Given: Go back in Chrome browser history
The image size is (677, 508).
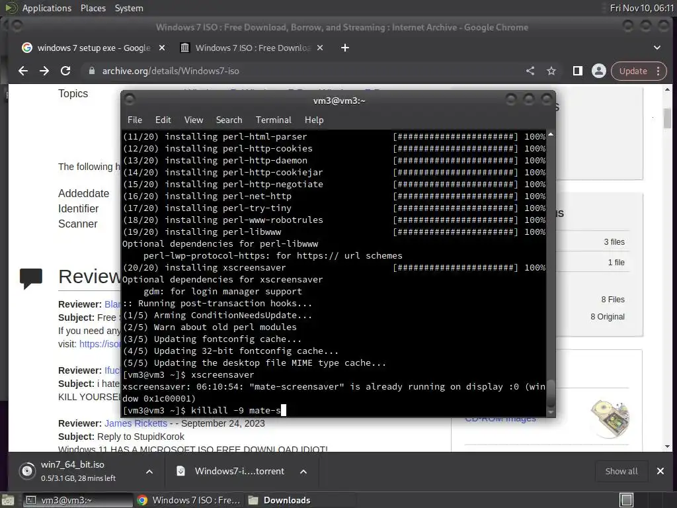Looking at the screenshot, I should pos(23,71).
